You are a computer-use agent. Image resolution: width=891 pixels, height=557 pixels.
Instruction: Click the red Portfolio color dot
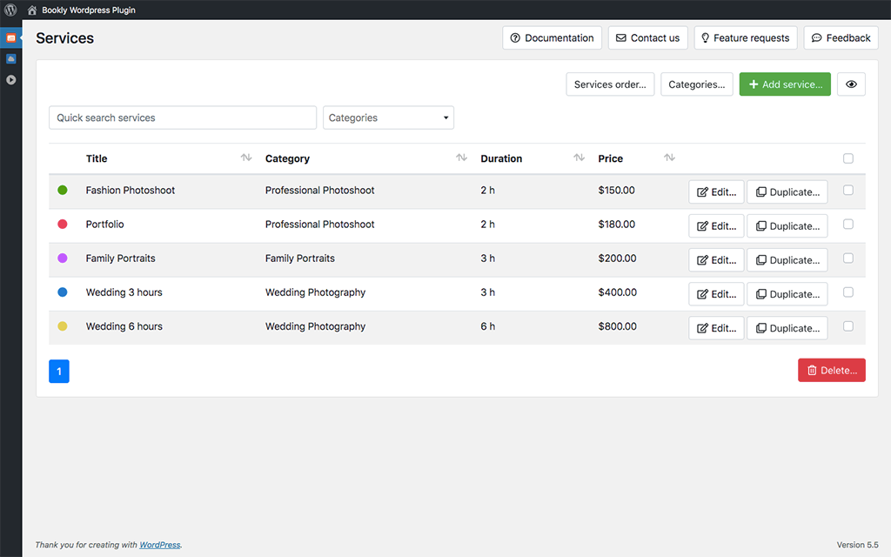click(x=63, y=224)
